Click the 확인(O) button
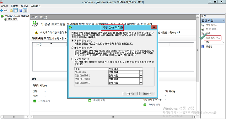This screenshot has height=119, width=226. click(130, 94)
